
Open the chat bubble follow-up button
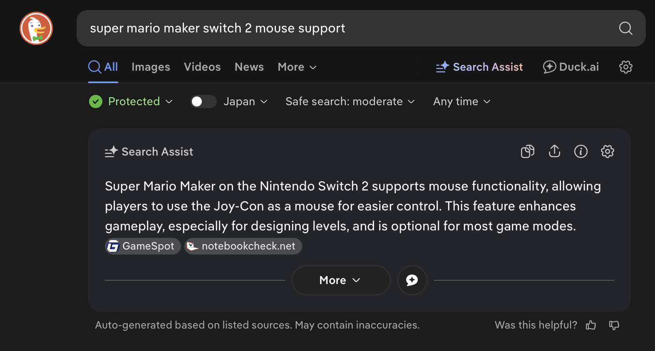pyautogui.click(x=412, y=280)
